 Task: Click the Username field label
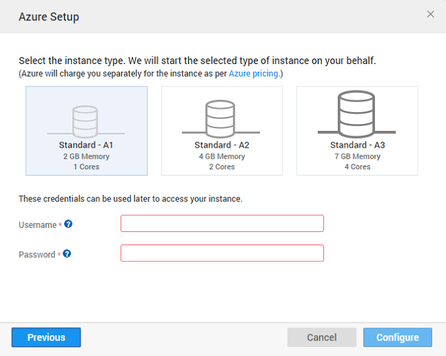38,225
